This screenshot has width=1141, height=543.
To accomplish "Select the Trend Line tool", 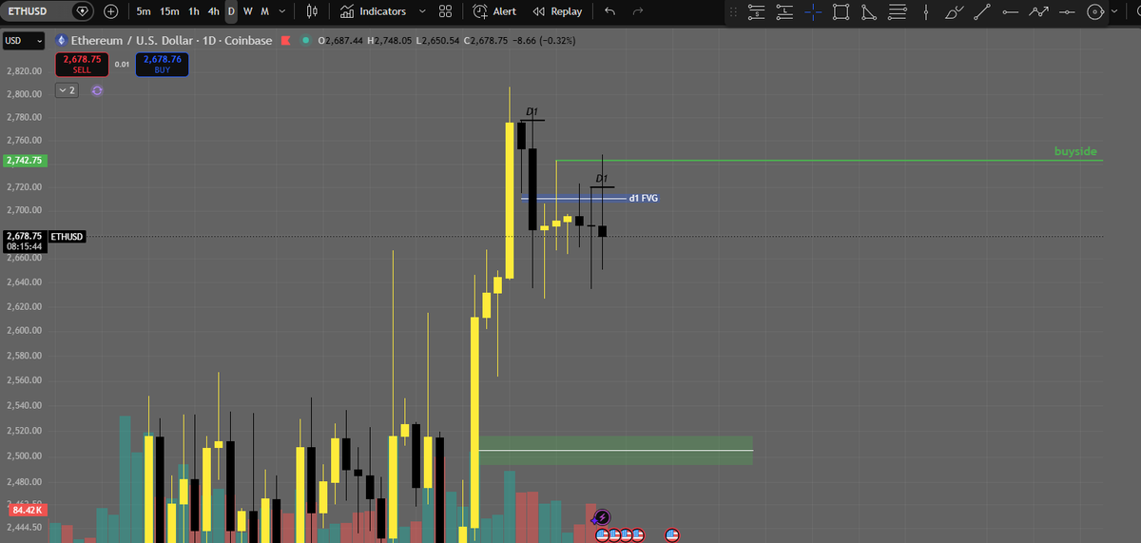I will [x=982, y=12].
